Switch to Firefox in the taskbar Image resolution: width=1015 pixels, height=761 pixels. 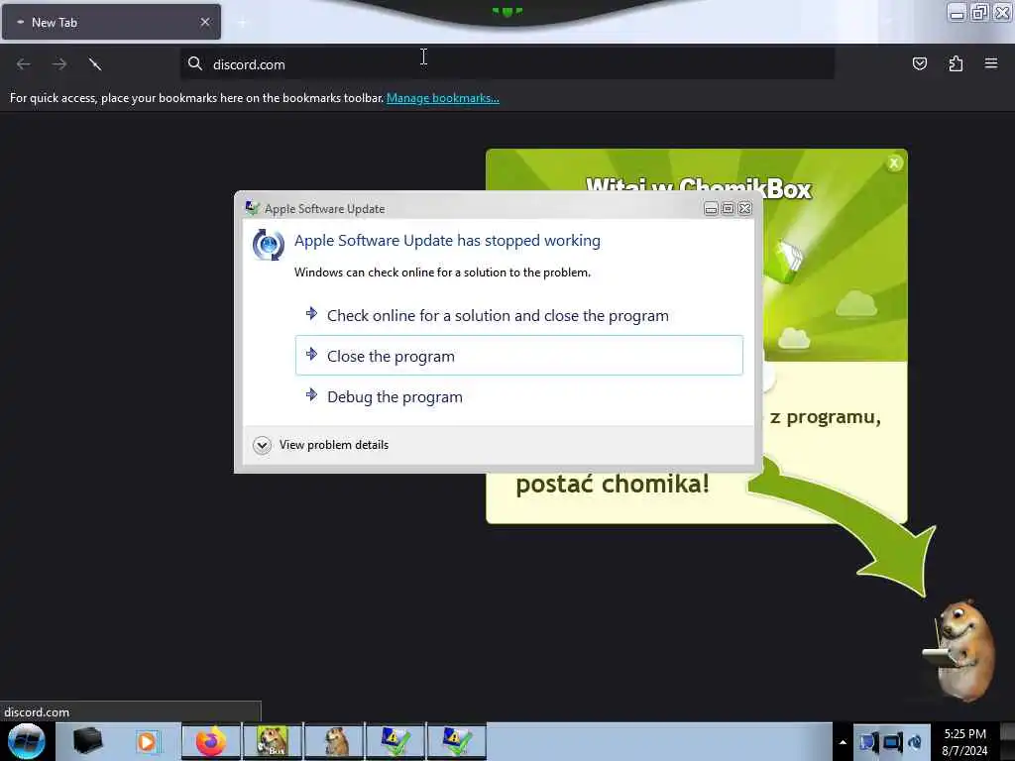click(x=211, y=741)
